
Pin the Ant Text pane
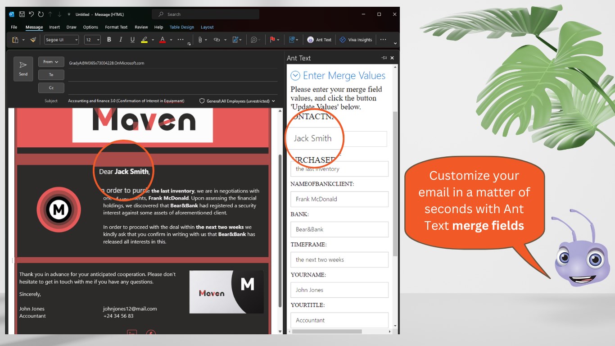tap(384, 58)
